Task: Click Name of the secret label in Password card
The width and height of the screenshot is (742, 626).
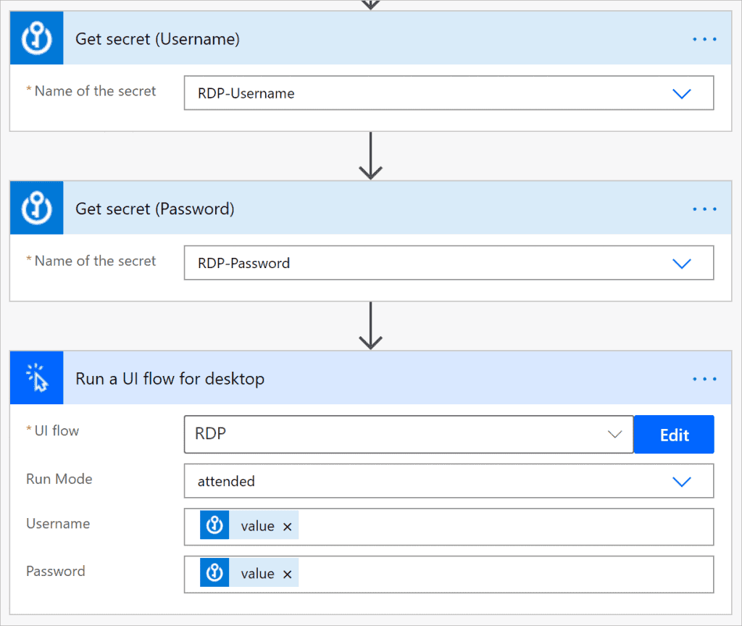Action: (95, 261)
